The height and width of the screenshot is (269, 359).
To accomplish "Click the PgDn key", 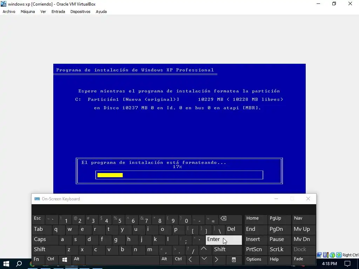I will (279, 229).
